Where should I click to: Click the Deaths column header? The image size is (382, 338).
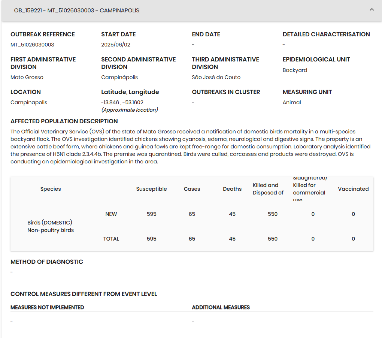(232, 189)
